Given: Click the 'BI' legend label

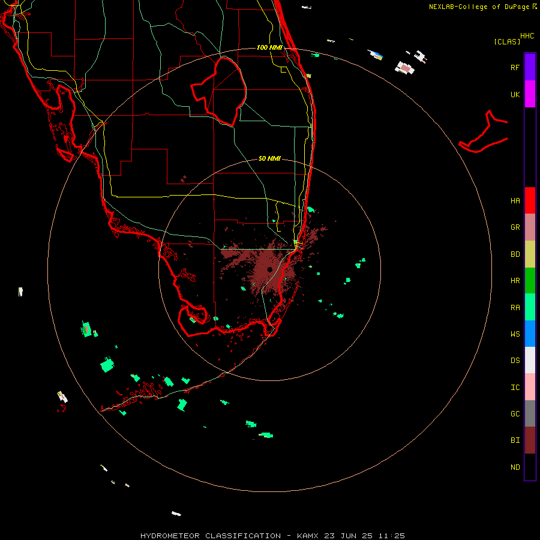Looking at the screenshot, I should (x=515, y=440).
